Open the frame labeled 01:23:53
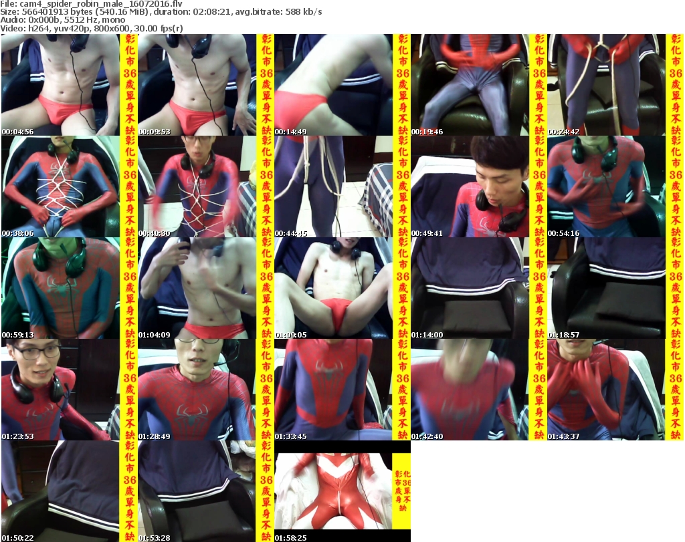This screenshot has height=542, width=685. 70,390
